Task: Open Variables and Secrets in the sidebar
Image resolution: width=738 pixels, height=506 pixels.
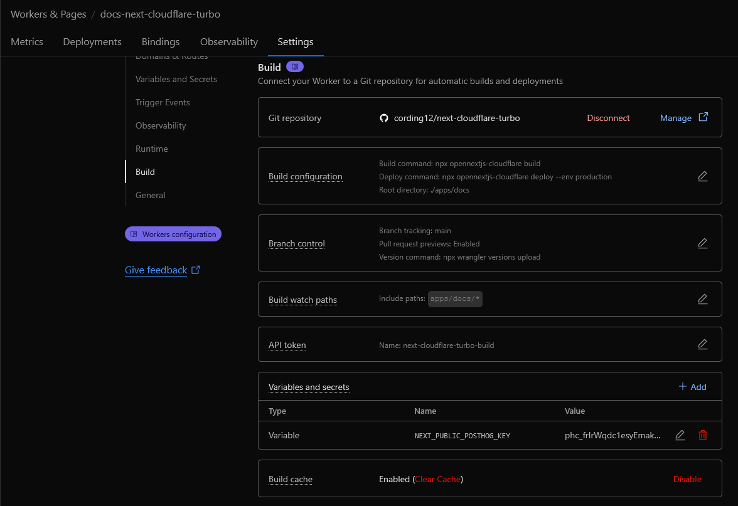Action: click(x=176, y=79)
